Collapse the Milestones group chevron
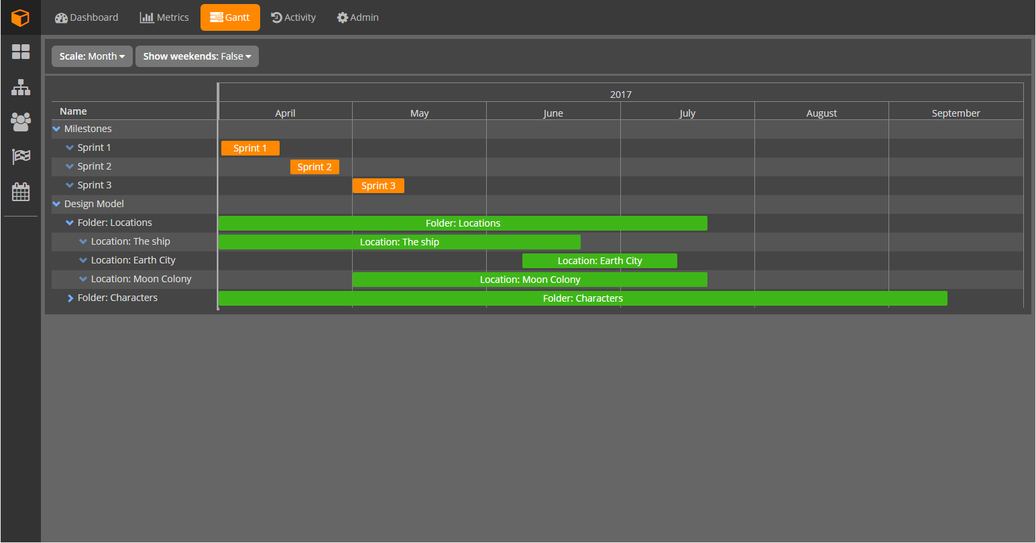Image resolution: width=1036 pixels, height=543 pixels. point(56,128)
